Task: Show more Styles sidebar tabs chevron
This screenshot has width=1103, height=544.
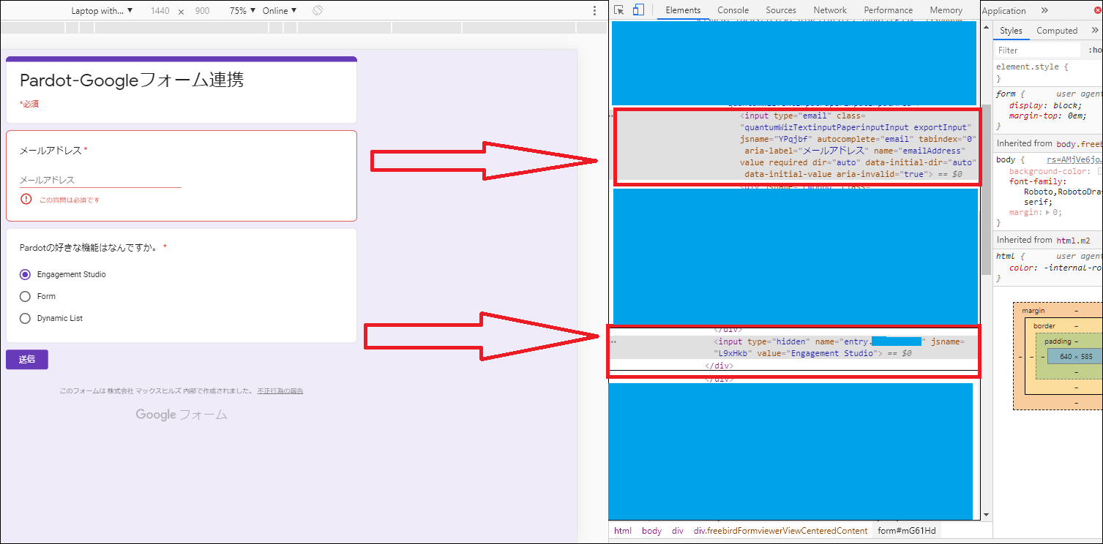Action: [x=1095, y=31]
